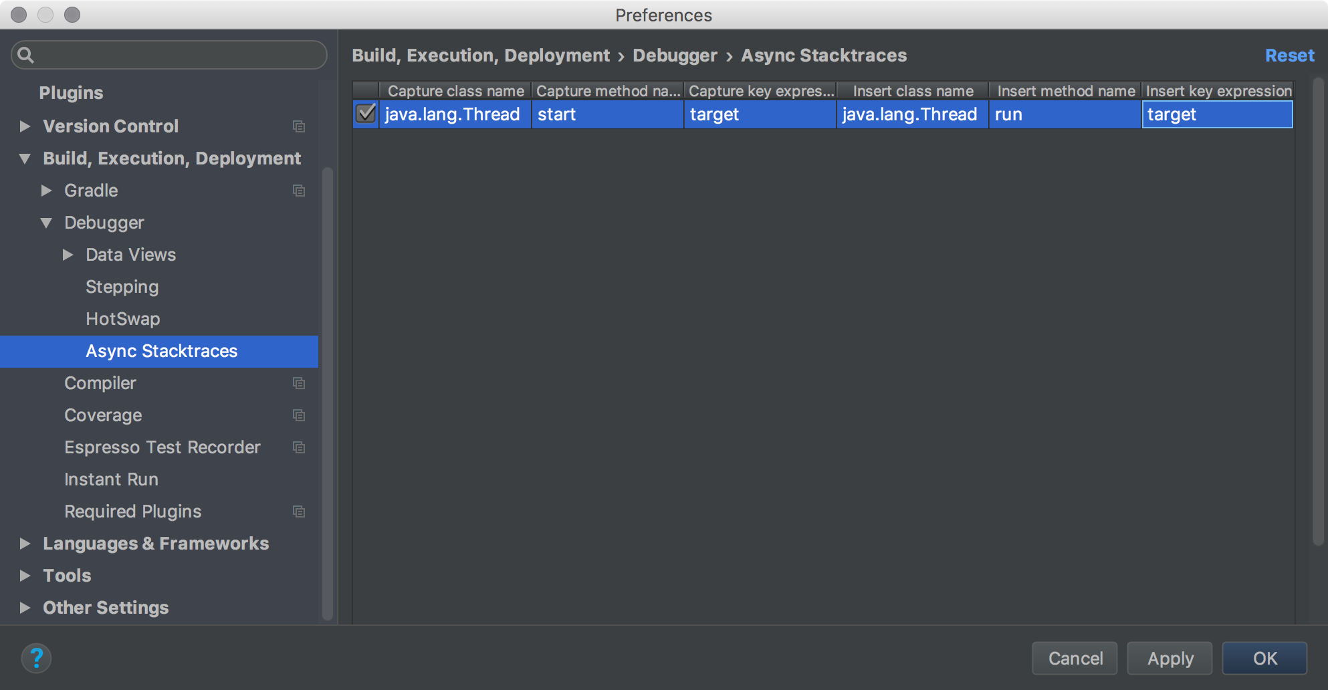This screenshot has width=1328, height=690.
Task: Click the copy icon beside Espresso Test Recorder
Action: (x=299, y=447)
